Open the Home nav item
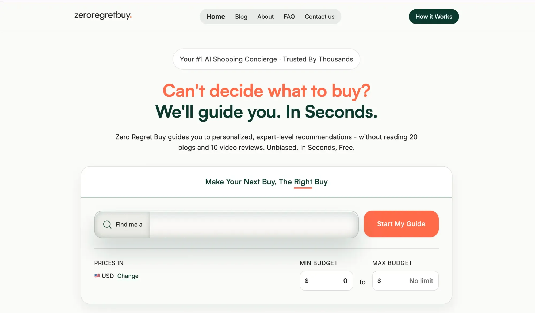Viewport: 535px width, 313px height. point(215,17)
